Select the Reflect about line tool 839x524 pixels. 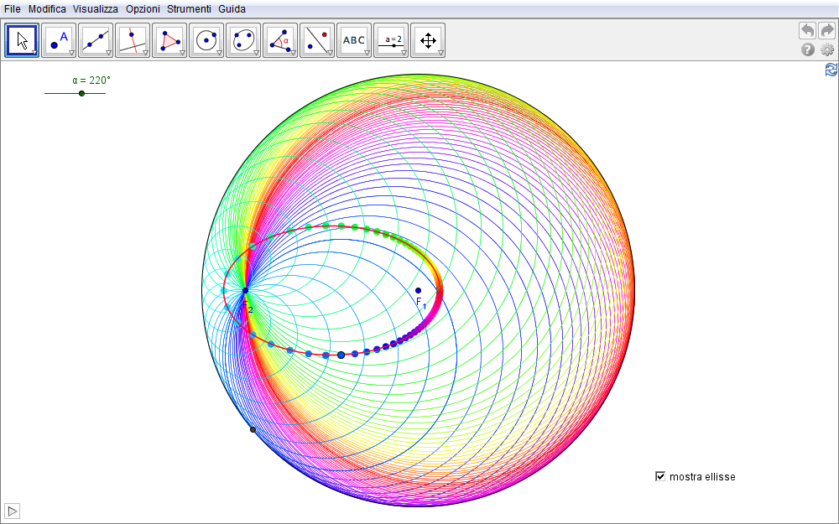pos(317,39)
